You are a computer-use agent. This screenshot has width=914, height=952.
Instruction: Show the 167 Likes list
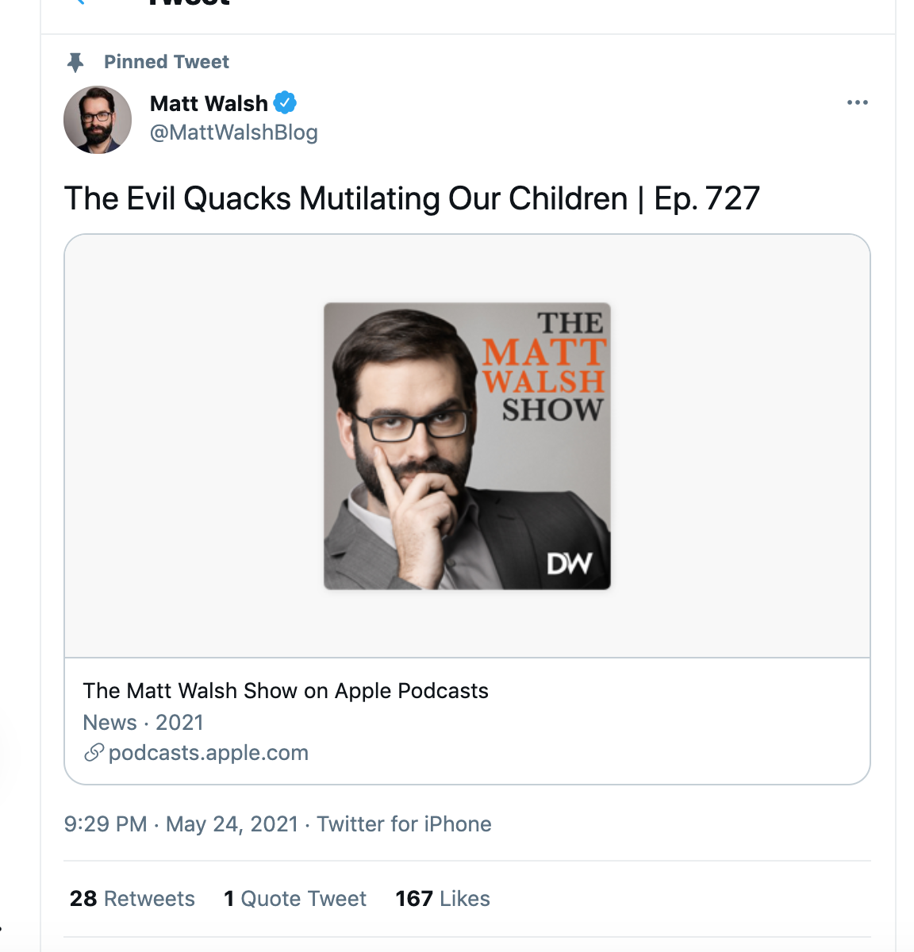pyautogui.click(x=443, y=899)
